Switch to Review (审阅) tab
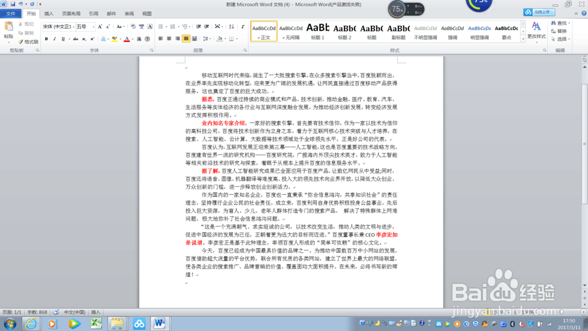Screen dimensions: 588x331 [x=129, y=14]
